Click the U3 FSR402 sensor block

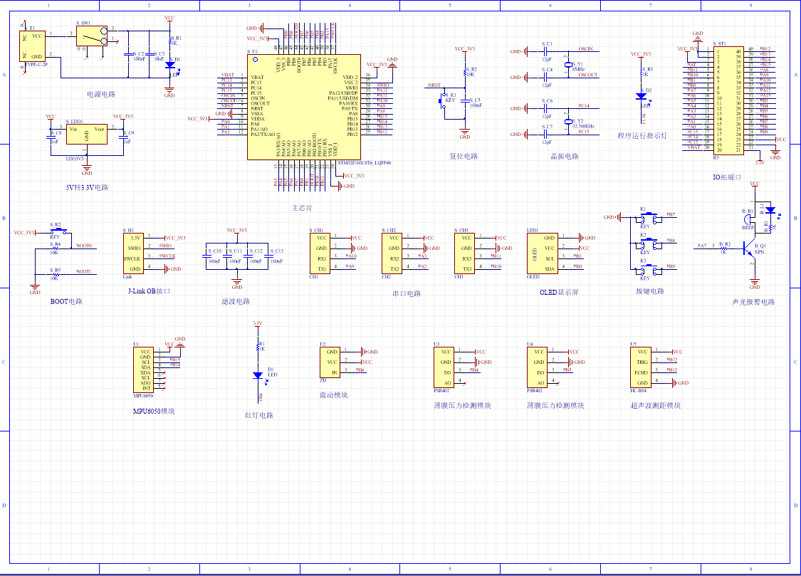click(x=444, y=367)
